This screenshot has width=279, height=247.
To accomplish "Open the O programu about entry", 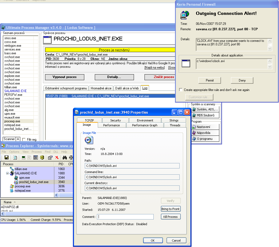I will tap(205, 139).
